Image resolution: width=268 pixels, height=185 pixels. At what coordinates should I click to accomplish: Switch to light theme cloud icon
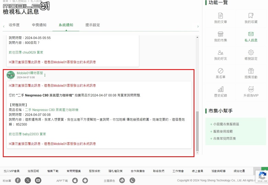[x=122, y=180]
